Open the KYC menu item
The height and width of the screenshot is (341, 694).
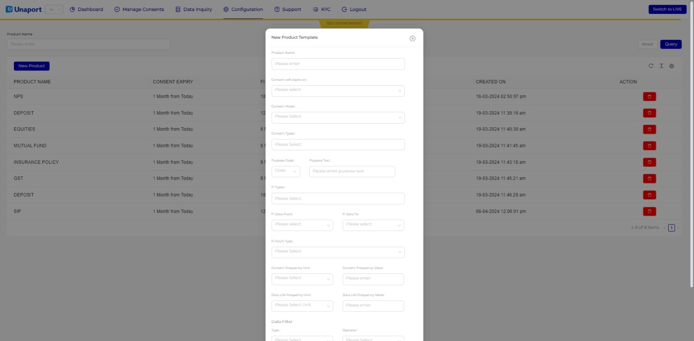click(x=322, y=9)
